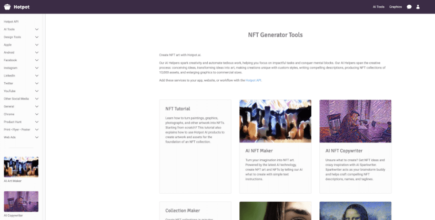Open Graphics in the top navigation
The height and width of the screenshot is (220, 435).
[396, 7]
